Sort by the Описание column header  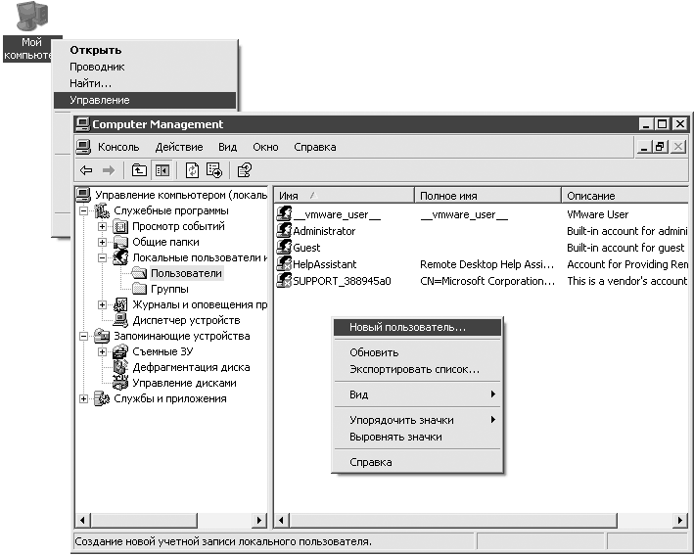(x=625, y=196)
